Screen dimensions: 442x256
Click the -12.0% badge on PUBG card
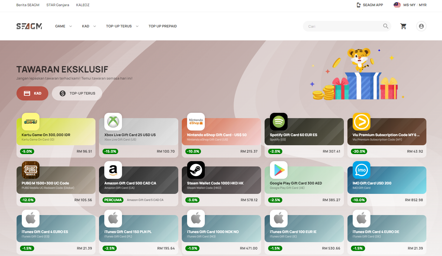tap(28, 200)
